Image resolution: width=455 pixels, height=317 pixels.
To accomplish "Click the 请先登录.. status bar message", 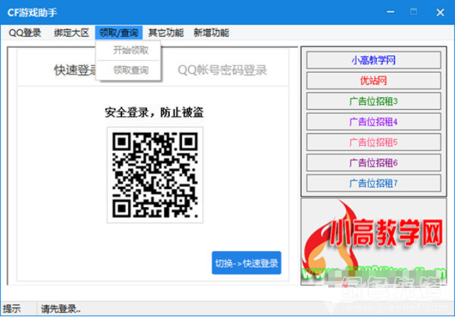I will tap(61, 309).
